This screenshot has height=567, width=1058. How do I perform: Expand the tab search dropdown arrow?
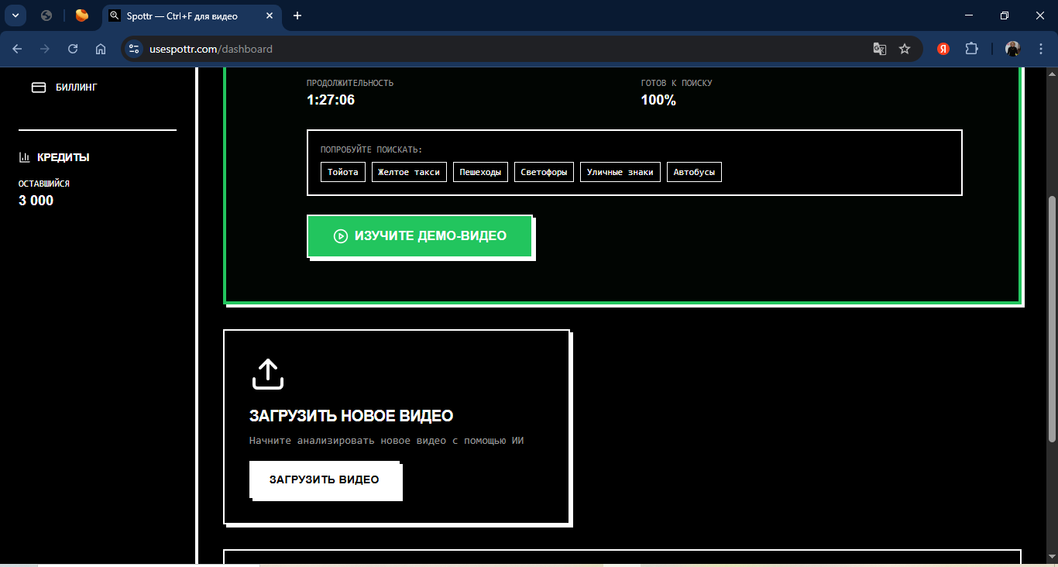[15, 15]
